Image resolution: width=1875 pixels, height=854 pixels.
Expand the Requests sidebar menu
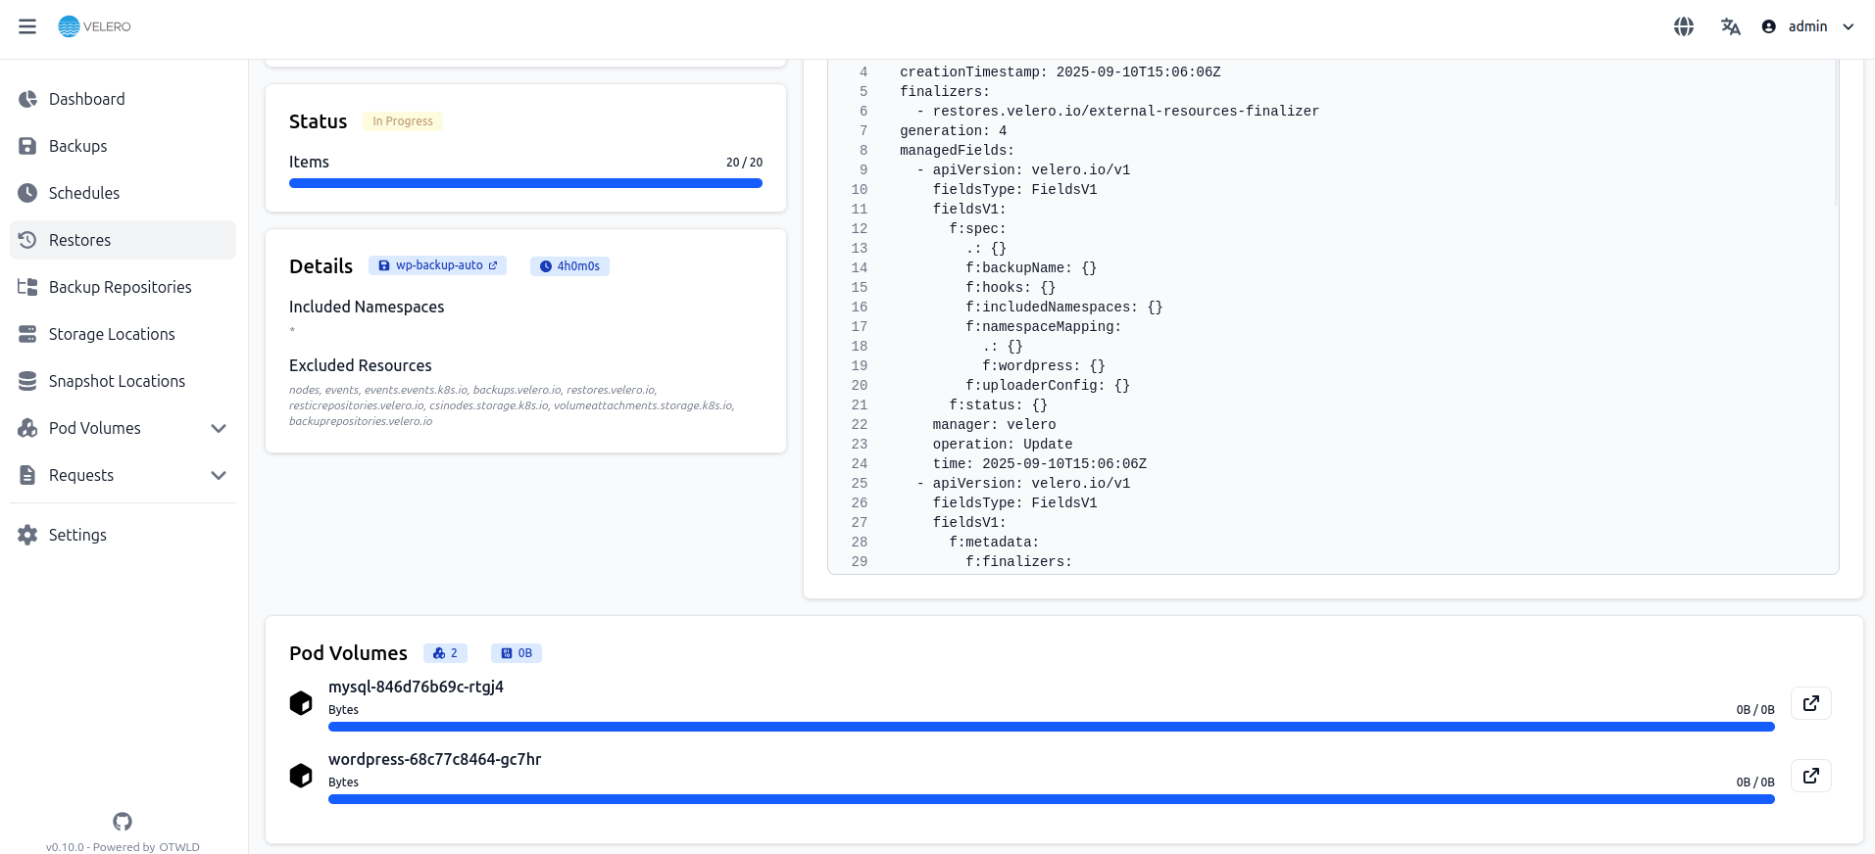[219, 475]
